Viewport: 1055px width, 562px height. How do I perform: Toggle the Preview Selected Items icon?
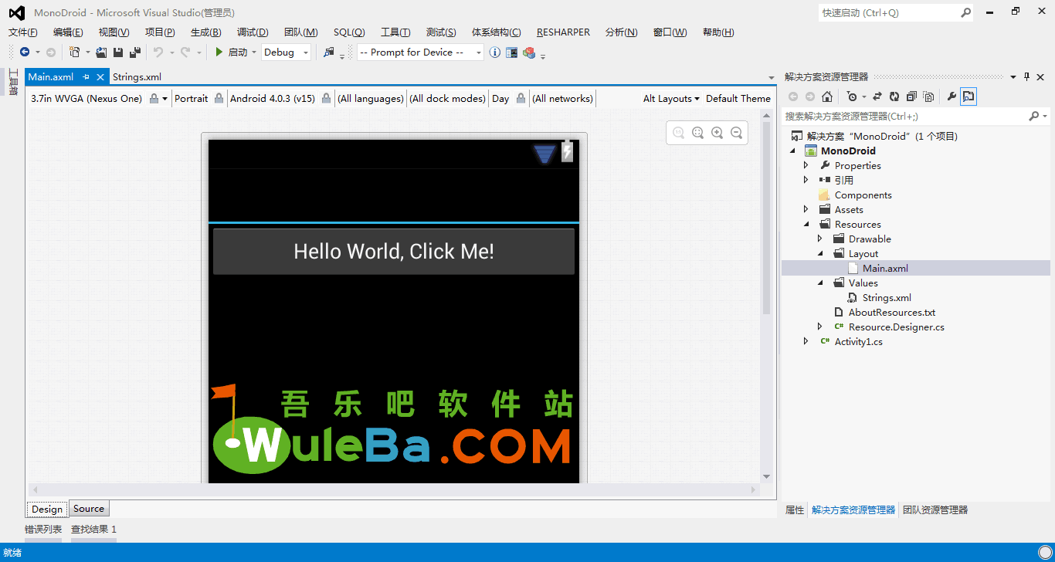coord(968,96)
